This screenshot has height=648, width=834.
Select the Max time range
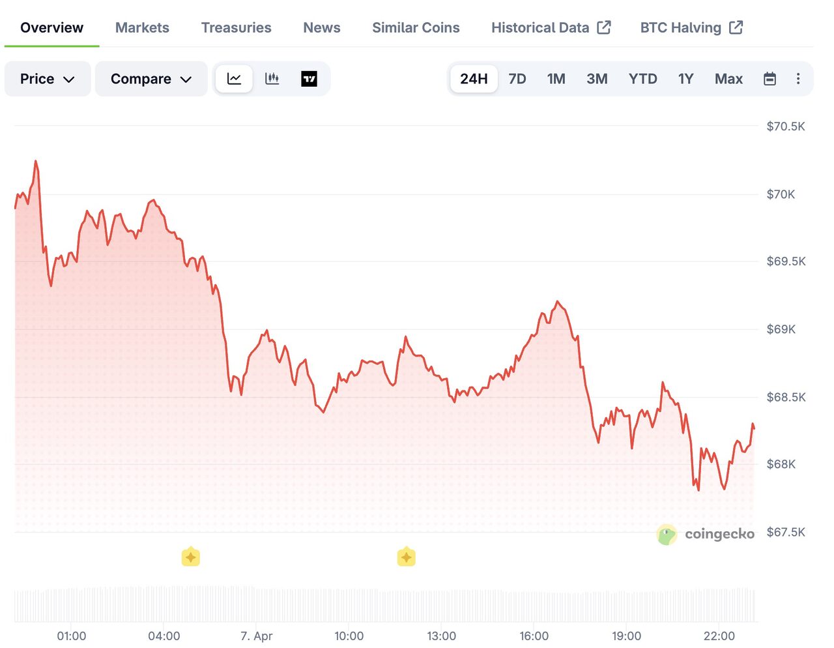pos(728,79)
